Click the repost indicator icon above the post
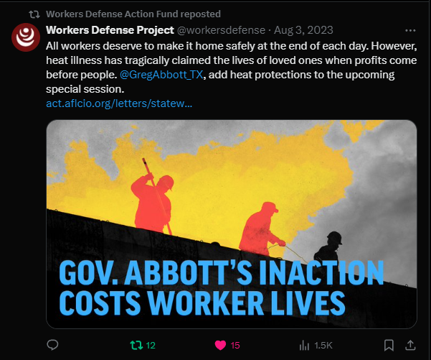The image size is (431, 360). pos(34,14)
